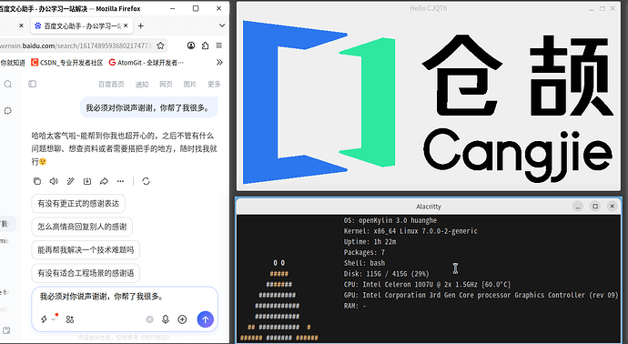Image resolution: width=628 pixels, height=344 pixels.
Task: Play the reply aloud with speaker icon
Action: tap(54, 181)
